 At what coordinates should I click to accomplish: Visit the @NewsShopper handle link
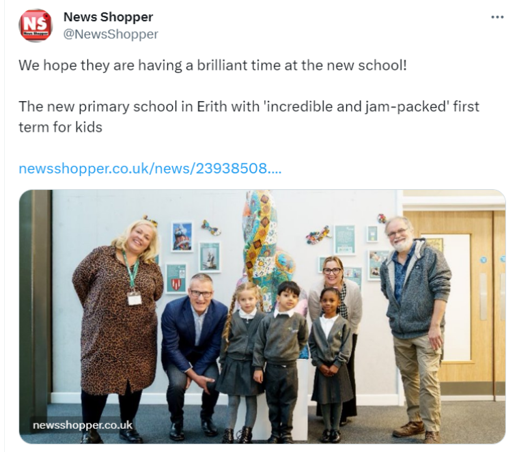point(111,34)
